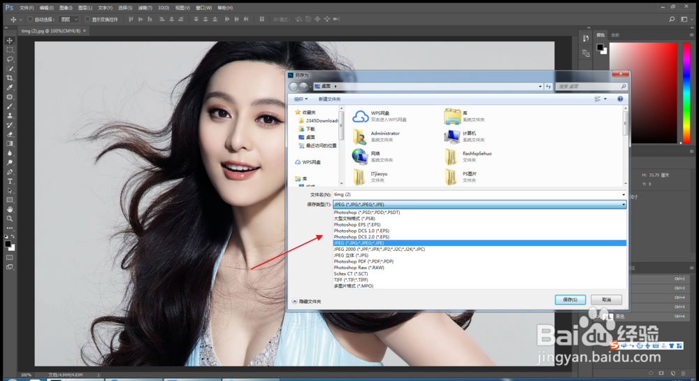This screenshot has width=699, height=381.
Task: Open the Edit Toolbar three-dots icon
Action: click(10, 228)
